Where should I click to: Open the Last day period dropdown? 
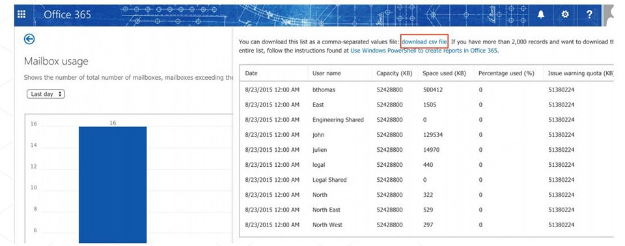(x=46, y=94)
